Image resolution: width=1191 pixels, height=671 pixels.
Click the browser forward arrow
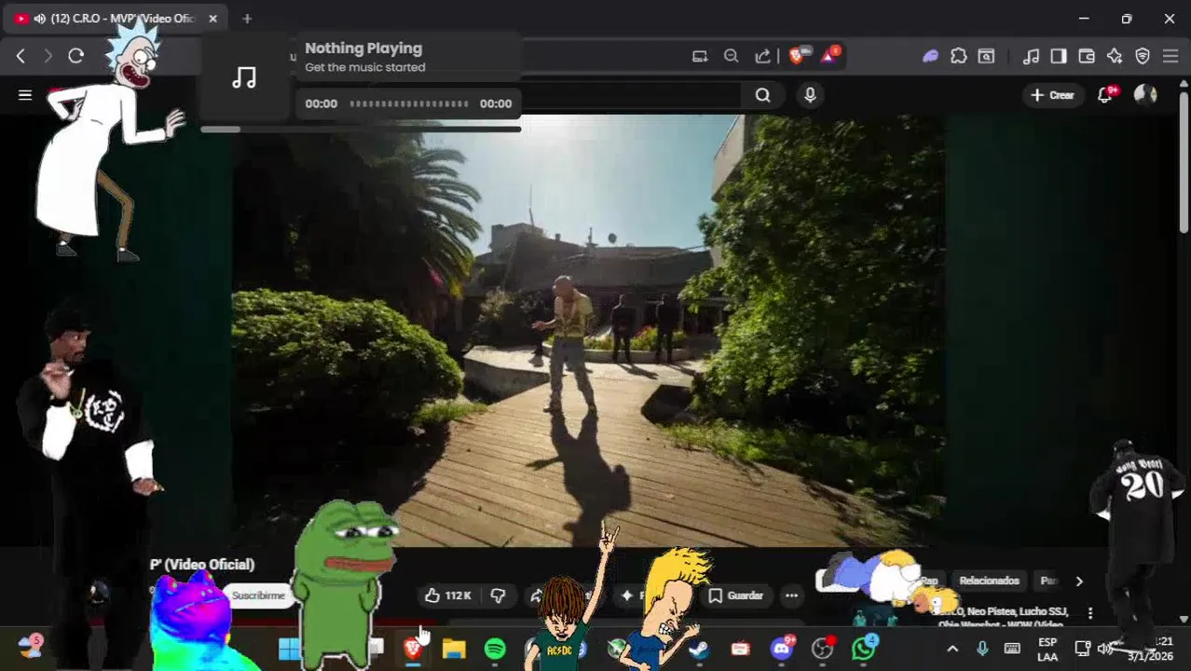(x=48, y=56)
